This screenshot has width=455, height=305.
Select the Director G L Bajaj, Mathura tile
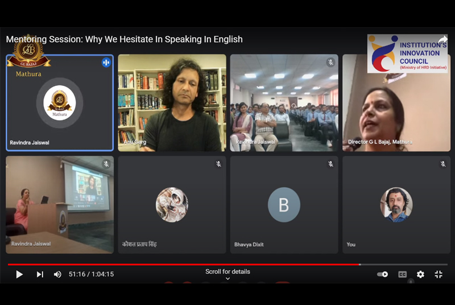point(396,103)
